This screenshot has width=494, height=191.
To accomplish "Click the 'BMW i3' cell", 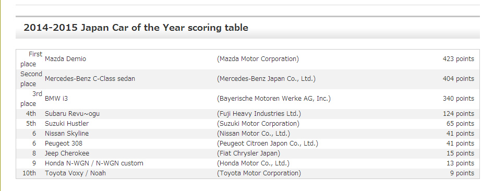I will pos(56,99).
